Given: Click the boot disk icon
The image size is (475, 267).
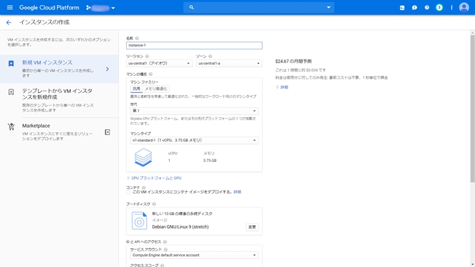Looking at the screenshot, I should (x=139, y=221).
